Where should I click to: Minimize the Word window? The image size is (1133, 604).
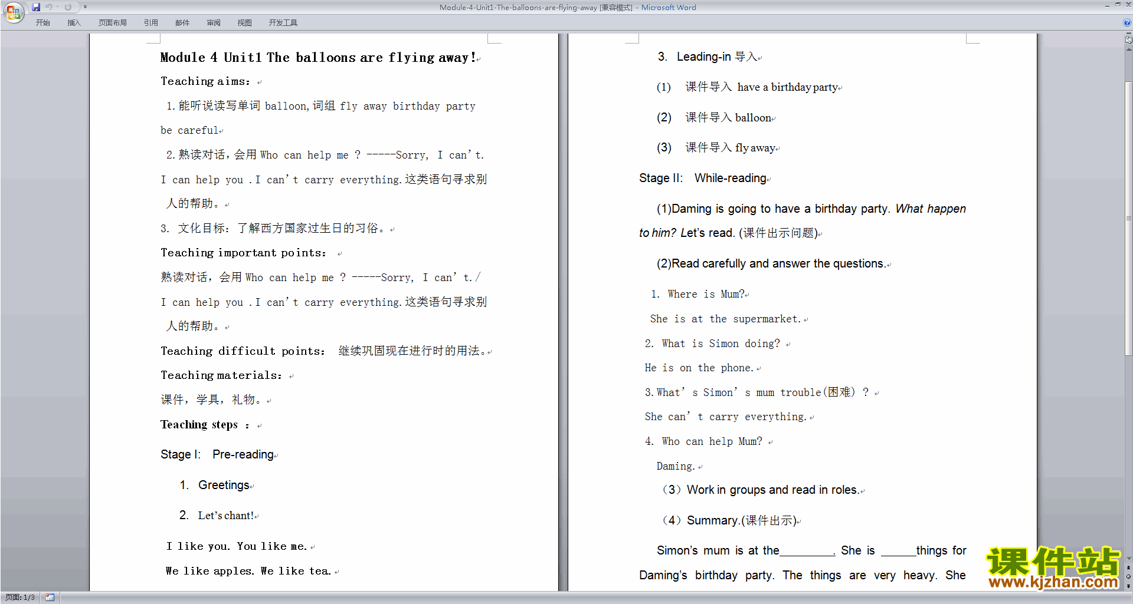(1107, 5)
